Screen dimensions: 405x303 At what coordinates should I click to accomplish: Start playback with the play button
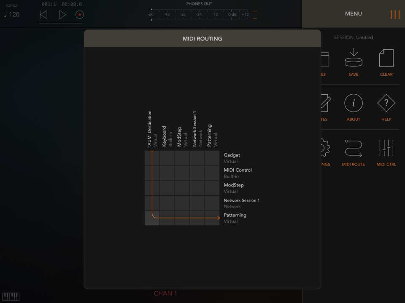62,15
